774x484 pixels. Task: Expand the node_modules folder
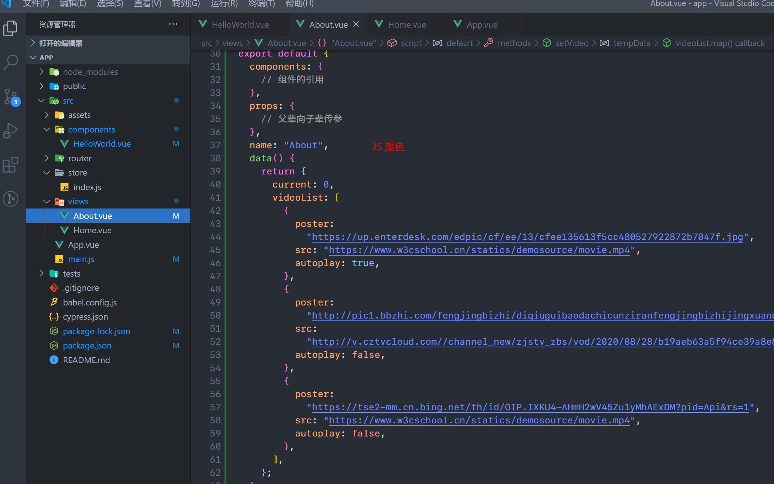pos(108,72)
